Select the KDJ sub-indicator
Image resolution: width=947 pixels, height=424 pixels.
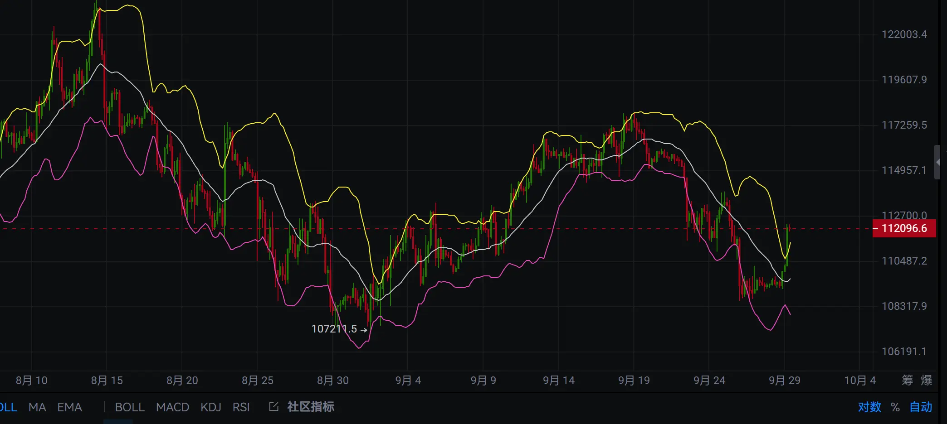tap(211, 407)
